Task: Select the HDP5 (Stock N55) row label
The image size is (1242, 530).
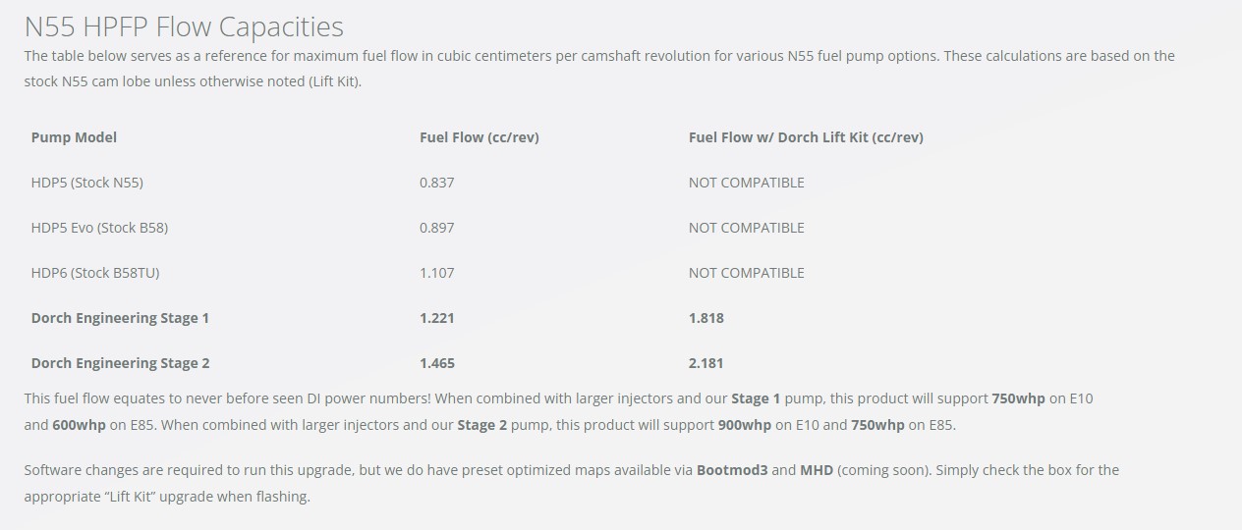Action: [x=87, y=183]
